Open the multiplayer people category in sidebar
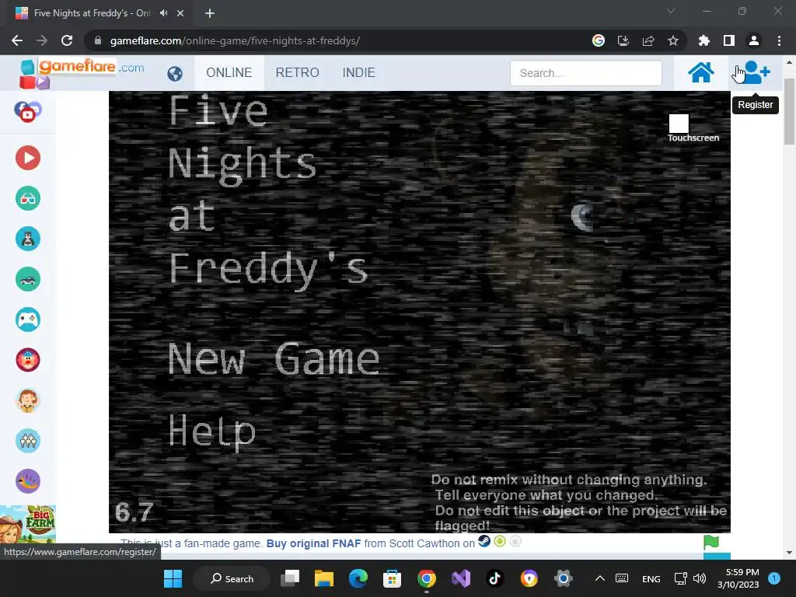796x597 pixels. click(28, 441)
